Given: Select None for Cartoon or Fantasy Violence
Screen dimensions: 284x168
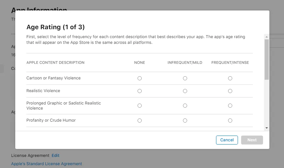Looking at the screenshot, I should [139, 78].
